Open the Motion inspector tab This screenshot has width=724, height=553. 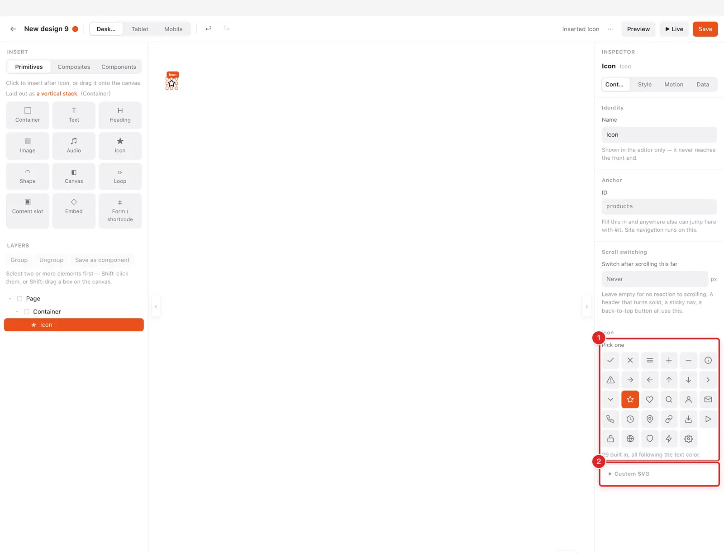pyautogui.click(x=674, y=85)
